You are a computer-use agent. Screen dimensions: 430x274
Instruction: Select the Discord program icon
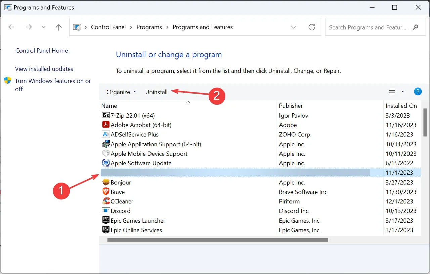(105, 211)
